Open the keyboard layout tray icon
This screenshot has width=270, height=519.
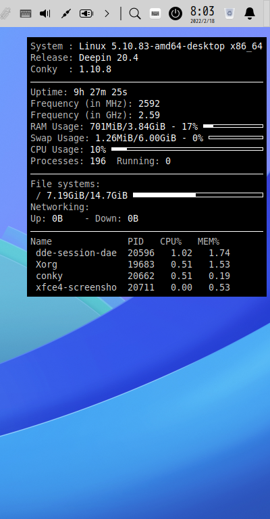click(26, 14)
